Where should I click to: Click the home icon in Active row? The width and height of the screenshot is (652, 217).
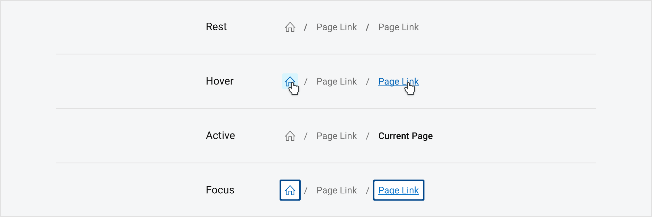pyautogui.click(x=290, y=136)
